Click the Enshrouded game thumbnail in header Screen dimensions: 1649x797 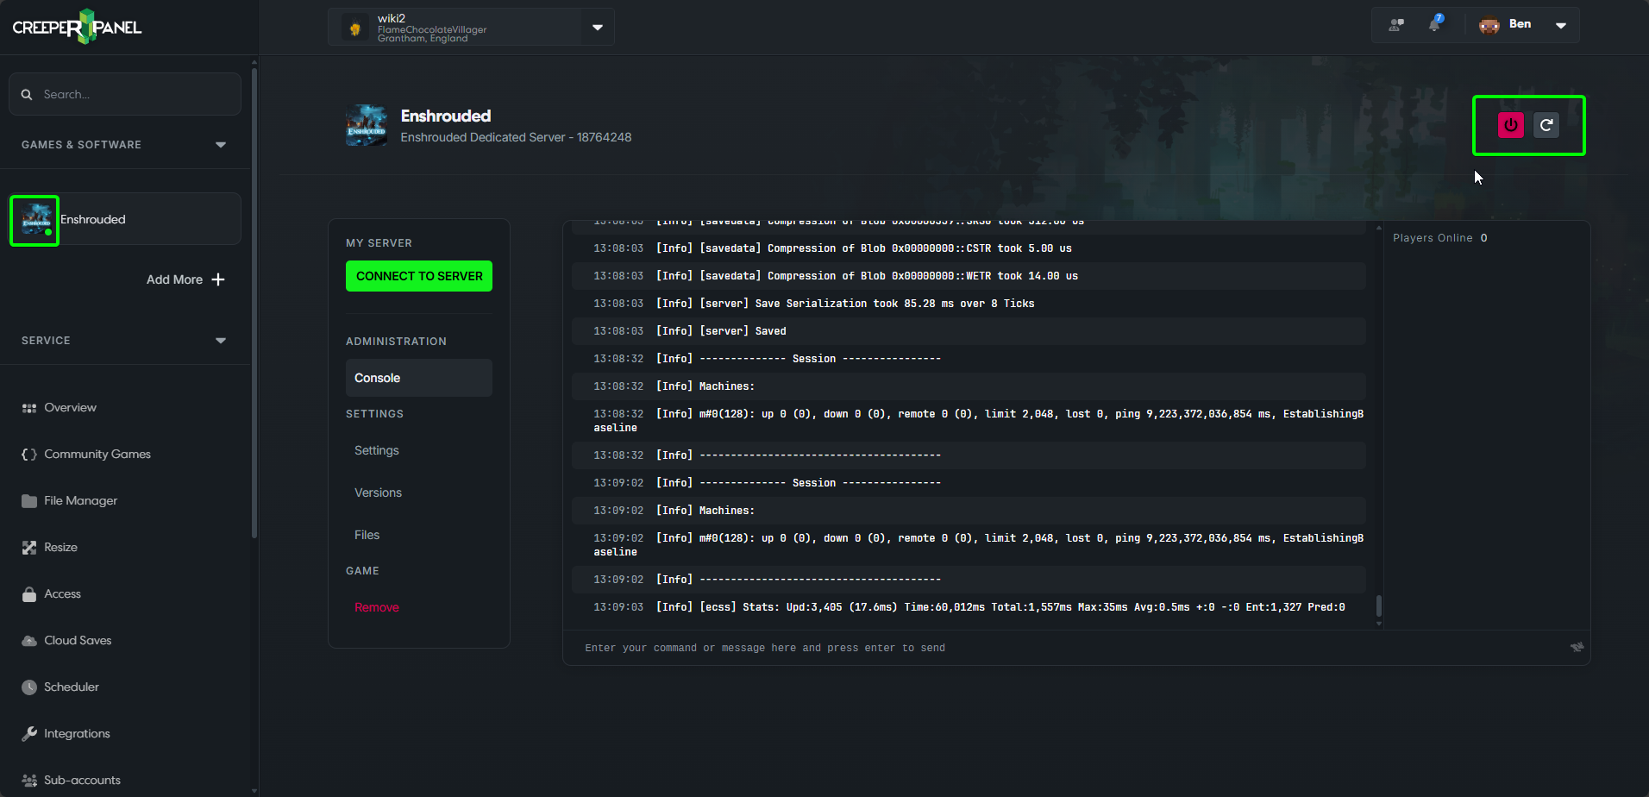[x=367, y=126]
